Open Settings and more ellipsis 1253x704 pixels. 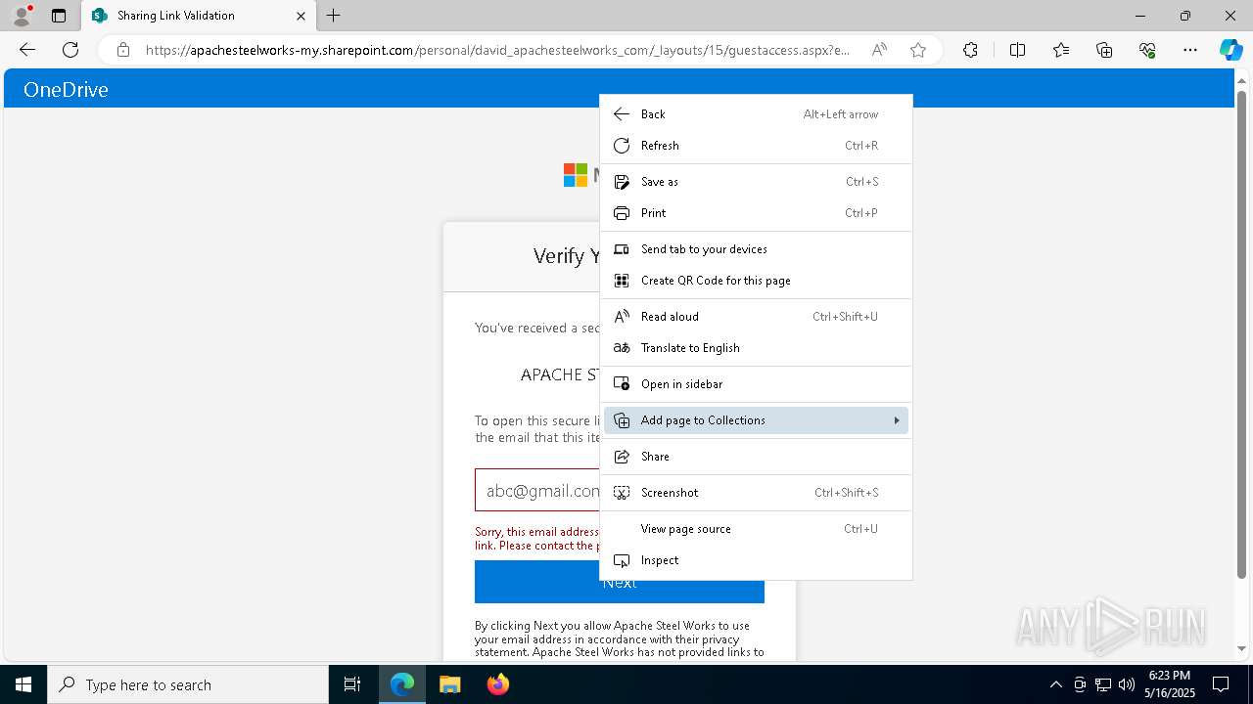(x=1190, y=50)
